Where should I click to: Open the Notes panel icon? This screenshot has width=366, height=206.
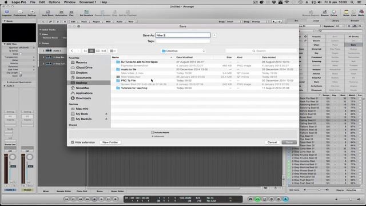click(x=346, y=13)
